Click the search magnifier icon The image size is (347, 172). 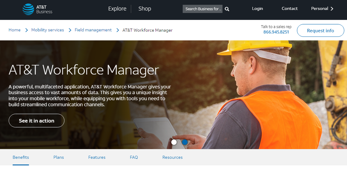point(227,9)
